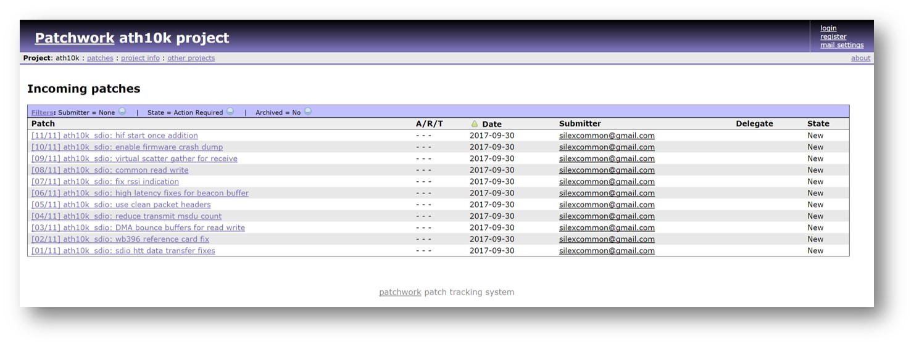
Task: Open patch 09/11 virtual scatter gather for receive
Action: [135, 158]
